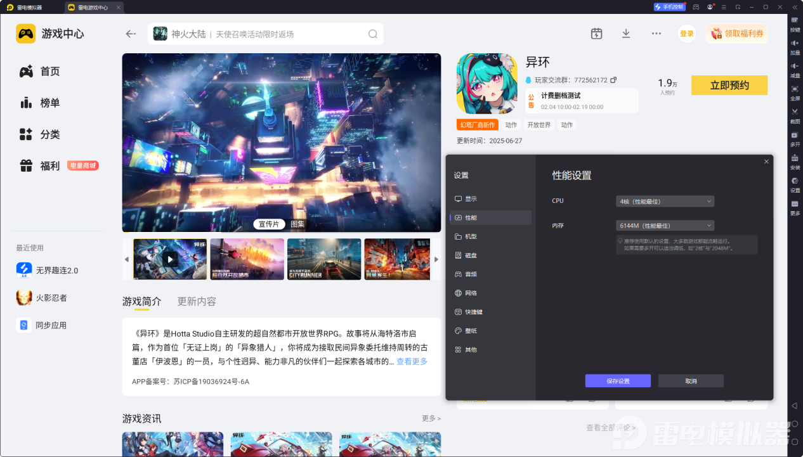Image resolution: width=803 pixels, height=457 pixels.
Task: Select 其他 in settings sidebar
Action: 491,350
